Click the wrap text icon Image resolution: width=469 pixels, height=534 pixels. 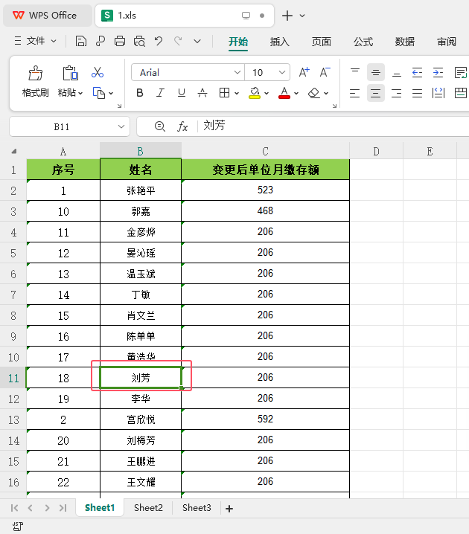[x=461, y=72]
